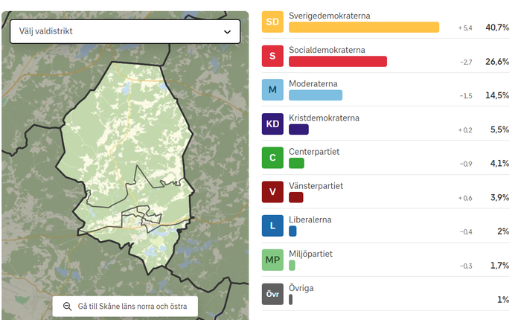This screenshot has height=320, width=521.
Task: Click the −2,7 change figure
Action: [466, 63]
